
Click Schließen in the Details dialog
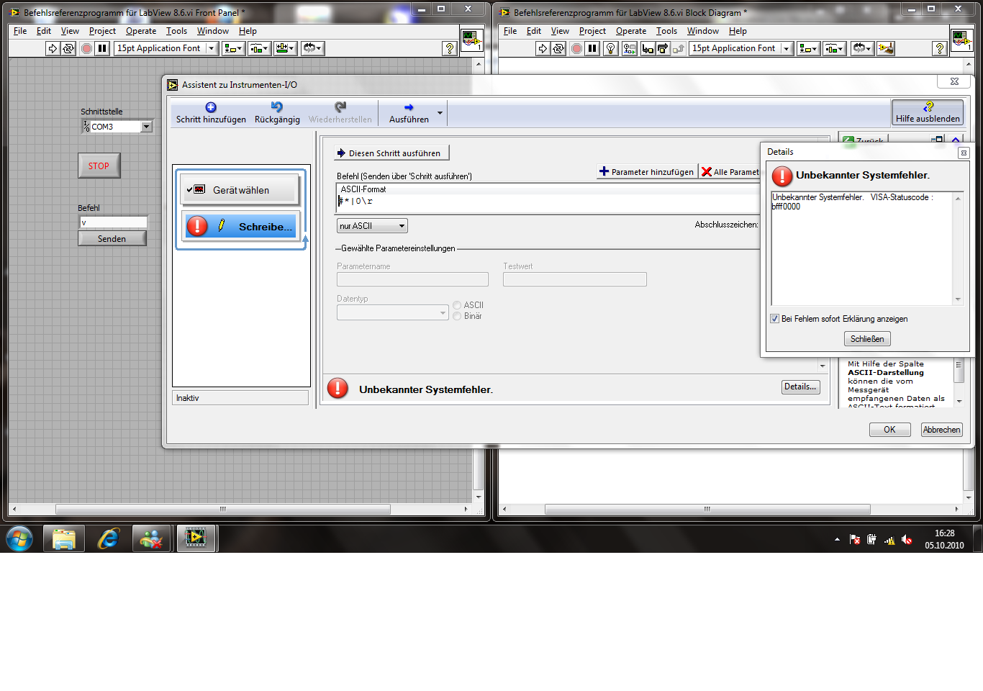pos(867,339)
